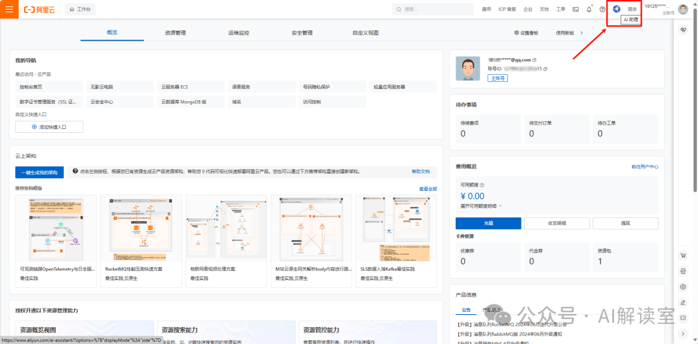Click the 提现 withdraw button
Image resolution: width=698 pixels, height=344 pixels.
coord(626,223)
